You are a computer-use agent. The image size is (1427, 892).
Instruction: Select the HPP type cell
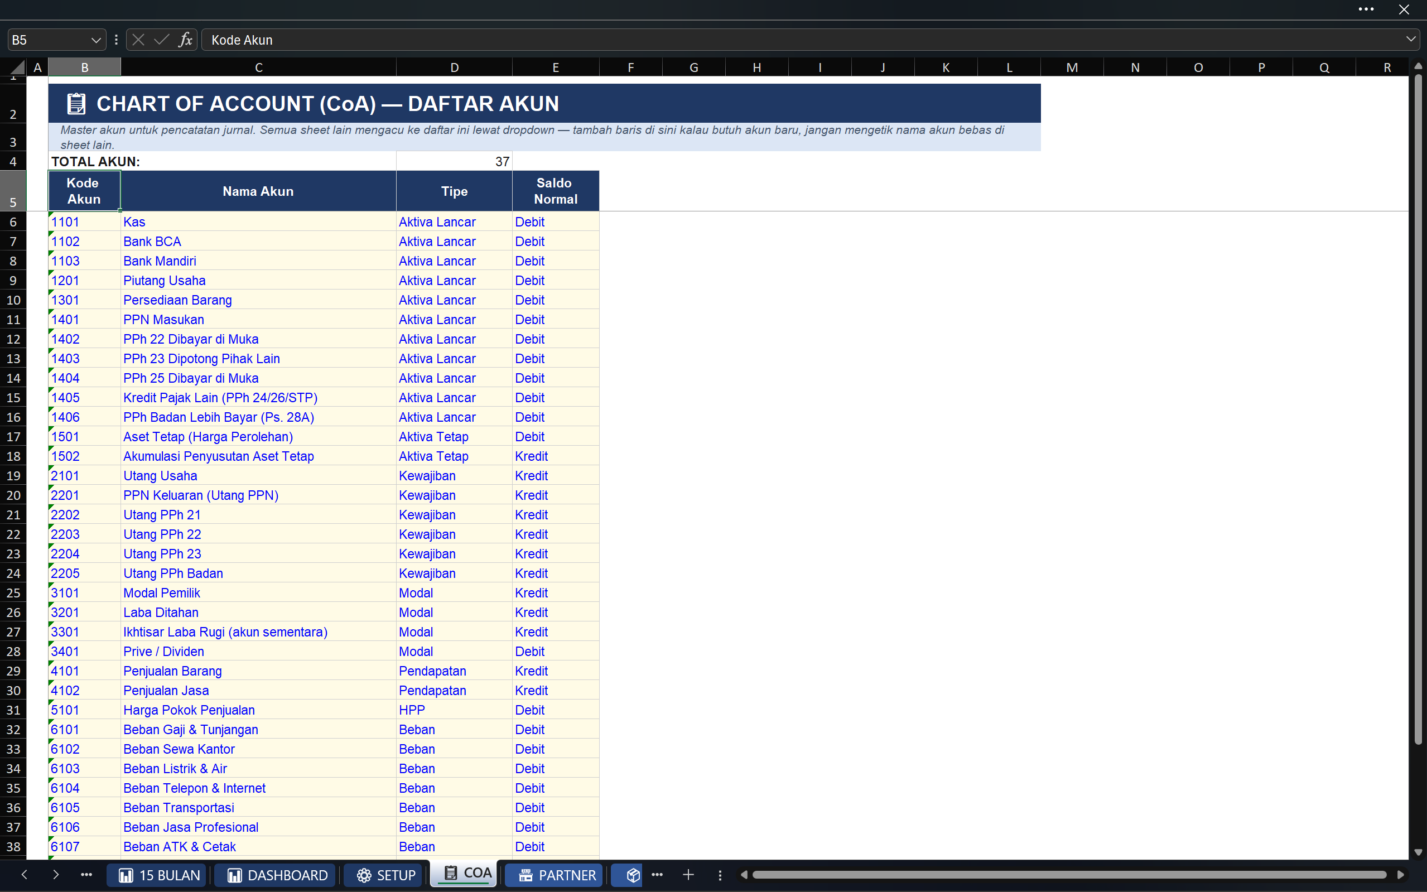coord(454,710)
